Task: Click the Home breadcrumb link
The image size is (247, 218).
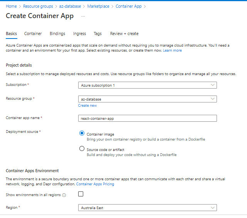Action: coord(11,6)
